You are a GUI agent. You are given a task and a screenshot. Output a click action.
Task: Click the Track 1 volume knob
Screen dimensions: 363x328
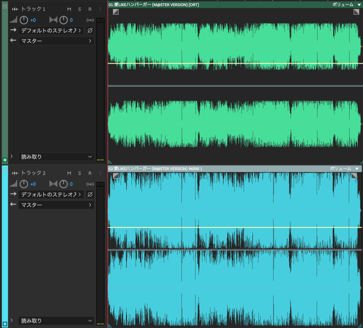(24, 20)
